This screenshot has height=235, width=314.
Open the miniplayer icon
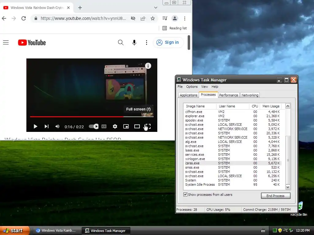[126, 126]
